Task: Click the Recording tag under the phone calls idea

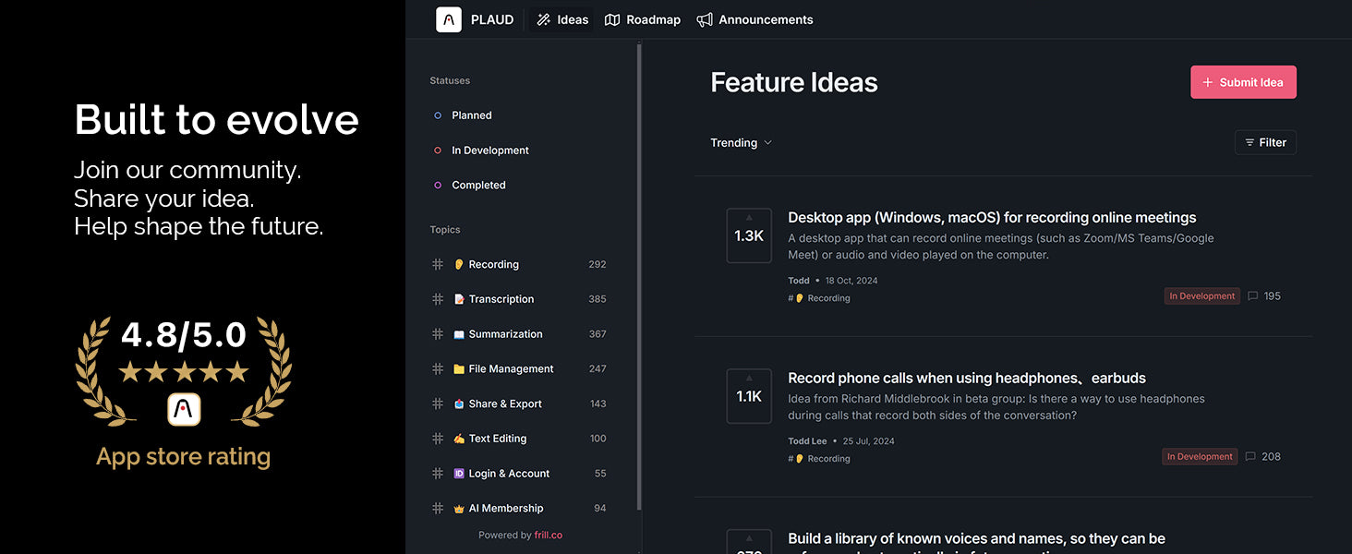Action: coord(819,459)
